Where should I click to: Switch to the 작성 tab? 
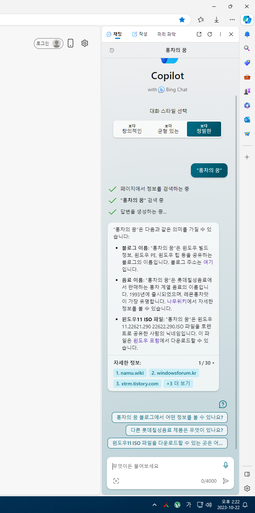pyautogui.click(x=140, y=34)
